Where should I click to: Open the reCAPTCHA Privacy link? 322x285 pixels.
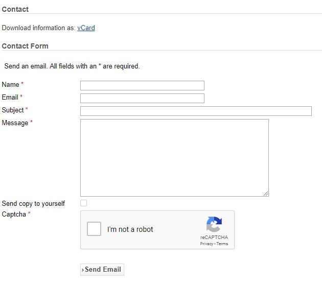click(x=206, y=244)
